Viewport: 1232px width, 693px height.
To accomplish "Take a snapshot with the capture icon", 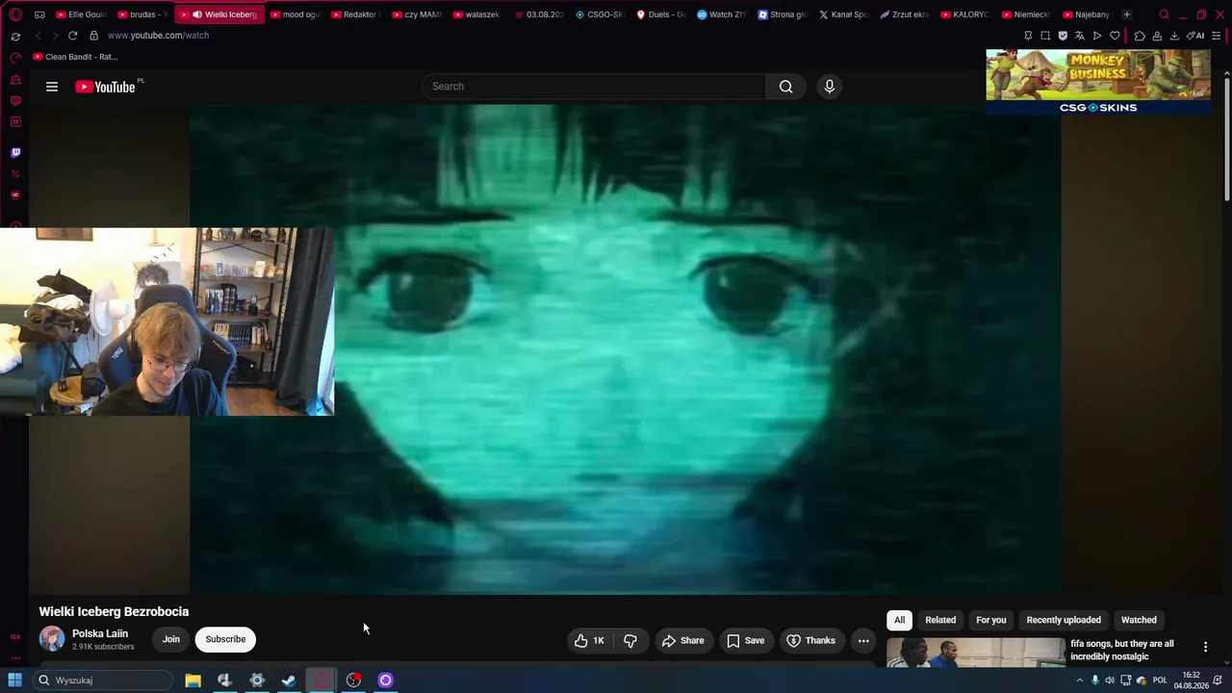I will tap(1045, 36).
